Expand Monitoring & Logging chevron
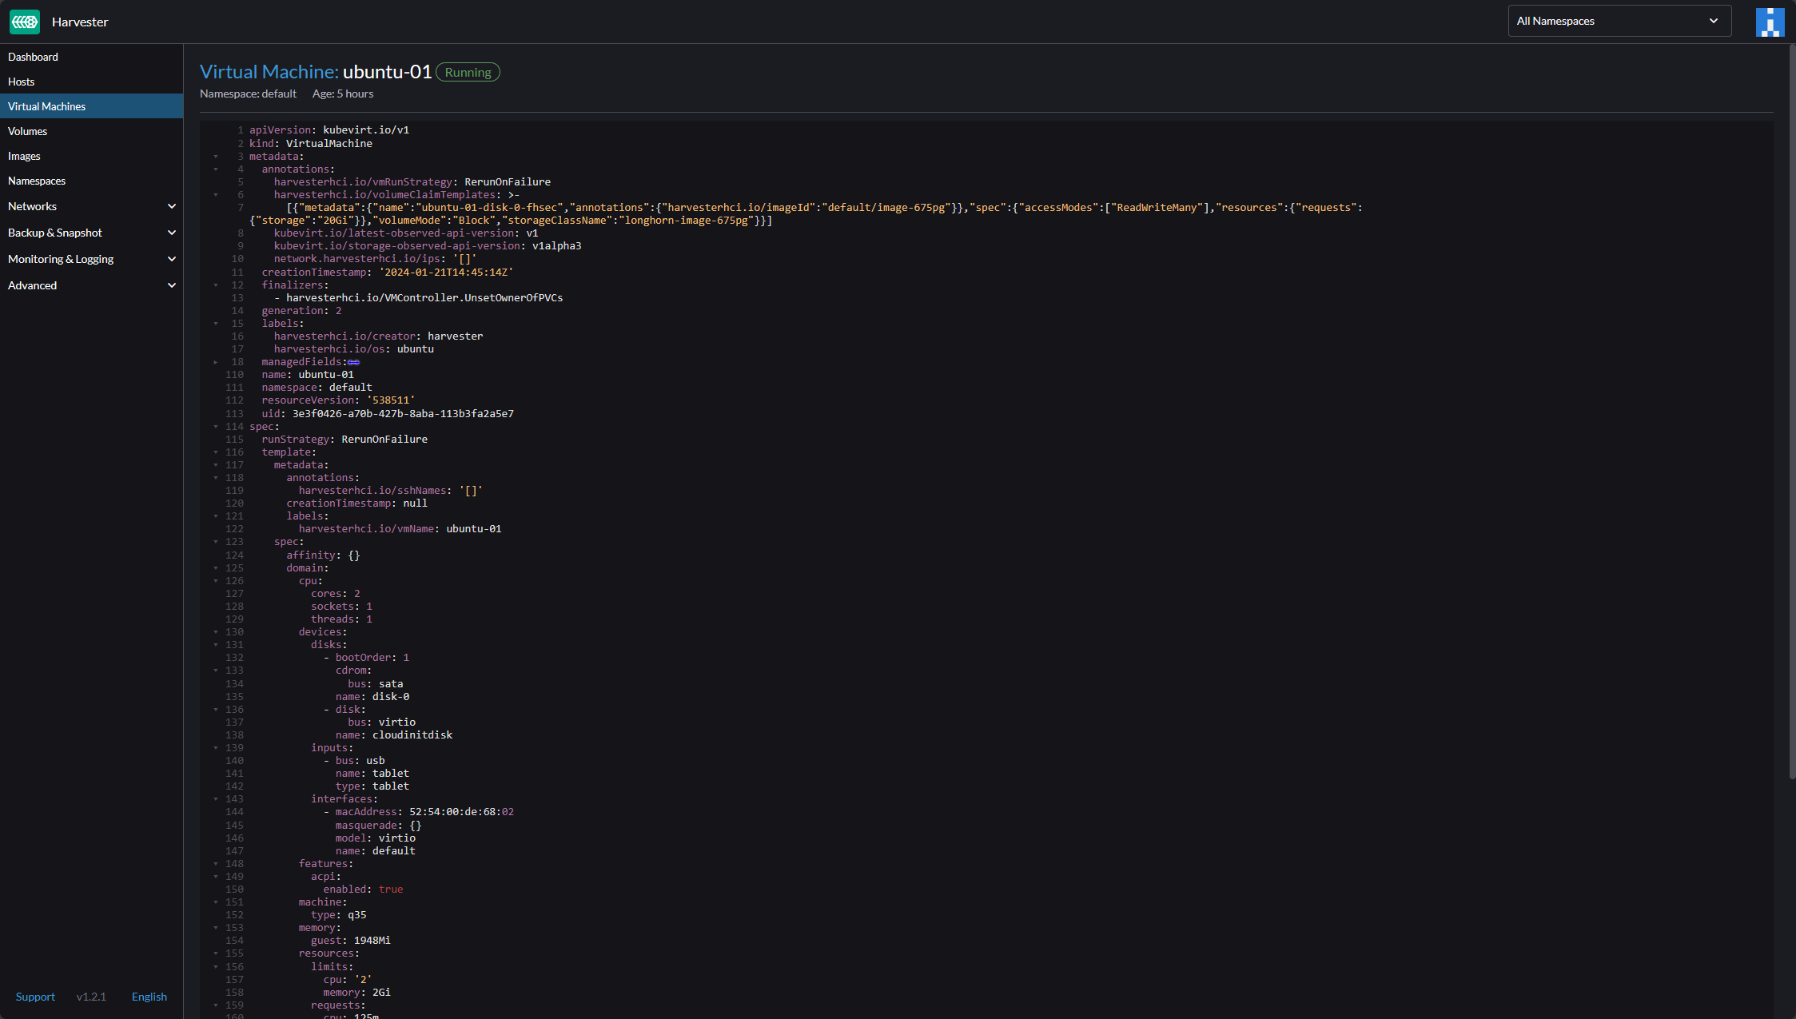The width and height of the screenshot is (1796, 1019). (x=171, y=259)
